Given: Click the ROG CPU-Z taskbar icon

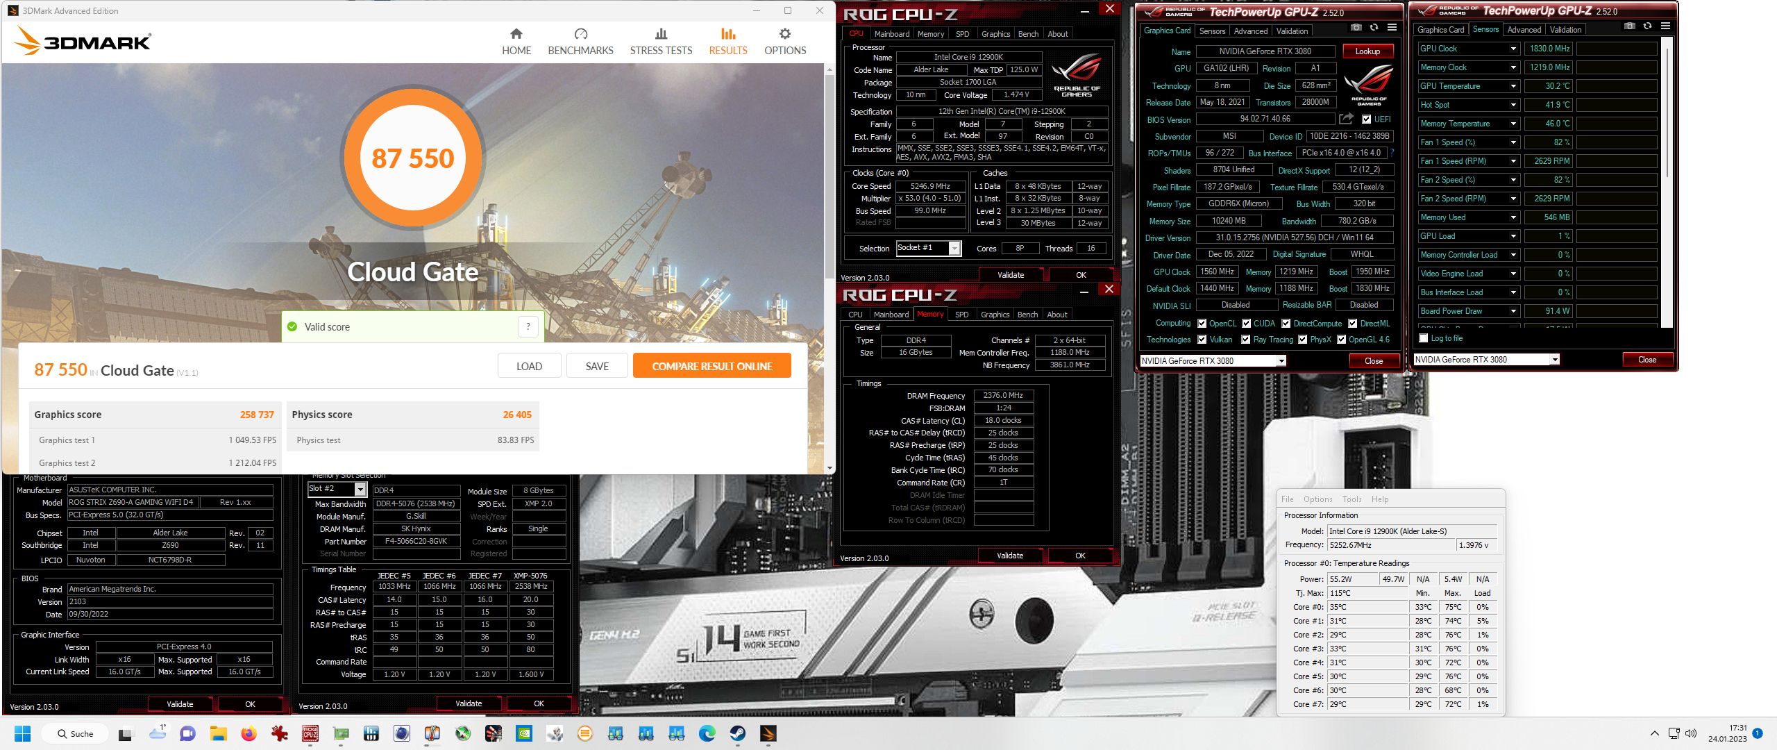Looking at the screenshot, I should click(310, 733).
